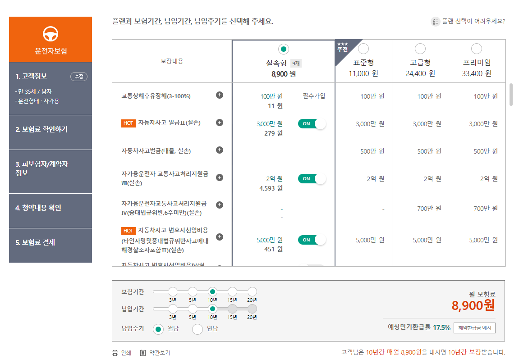The height and width of the screenshot is (364, 519).
Task: Expand 자동차사고 변호사선임비용 plus icon
Action: (x=220, y=237)
